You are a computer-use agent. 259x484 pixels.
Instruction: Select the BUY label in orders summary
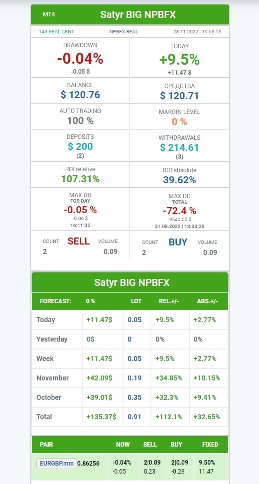pyautogui.click(x=178, y=242)
